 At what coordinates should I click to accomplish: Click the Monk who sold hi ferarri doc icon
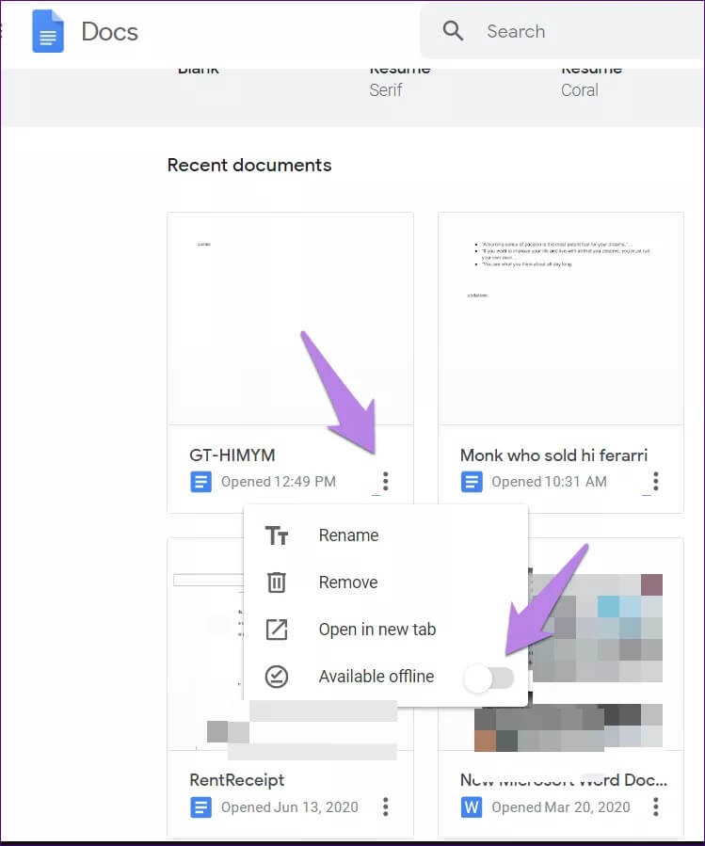point(472,481)
